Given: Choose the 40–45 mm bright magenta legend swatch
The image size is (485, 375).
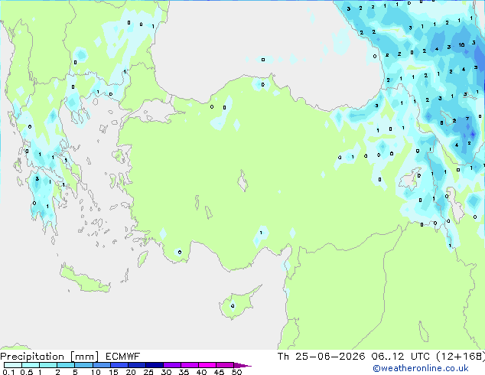Looking at the screenshot, I should coord(207,365).
